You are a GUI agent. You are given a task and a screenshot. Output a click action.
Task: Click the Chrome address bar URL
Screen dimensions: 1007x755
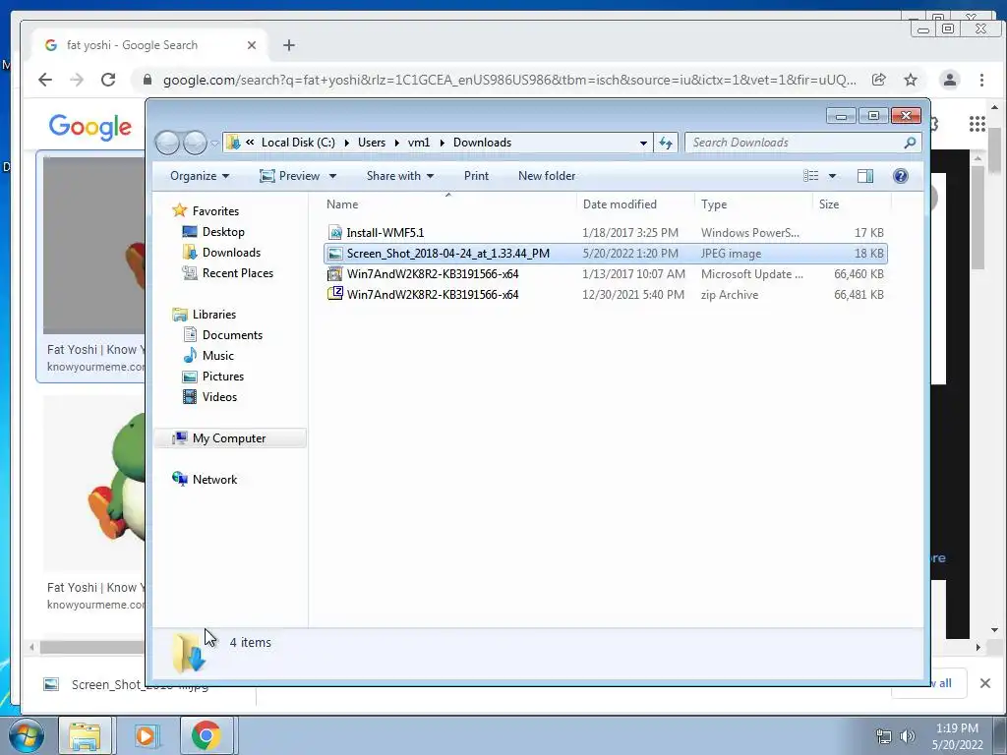[x=509, y=80]
